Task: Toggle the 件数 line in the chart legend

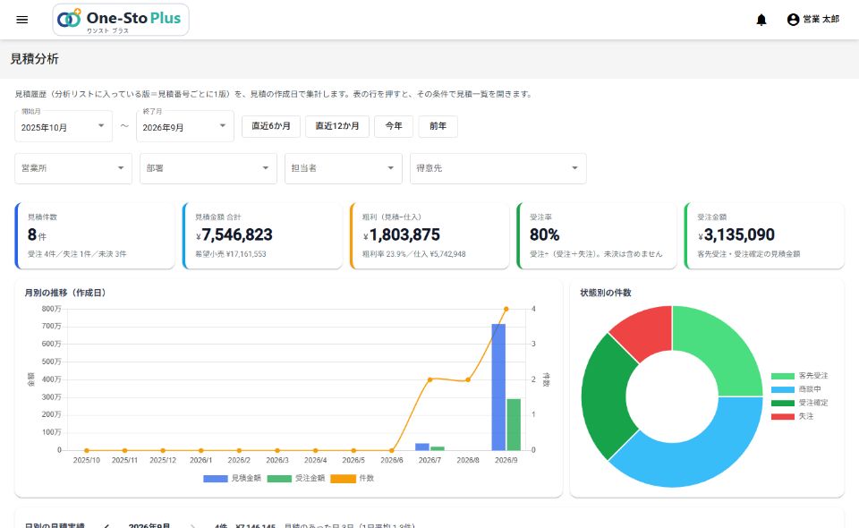Action: coord(353,478)
